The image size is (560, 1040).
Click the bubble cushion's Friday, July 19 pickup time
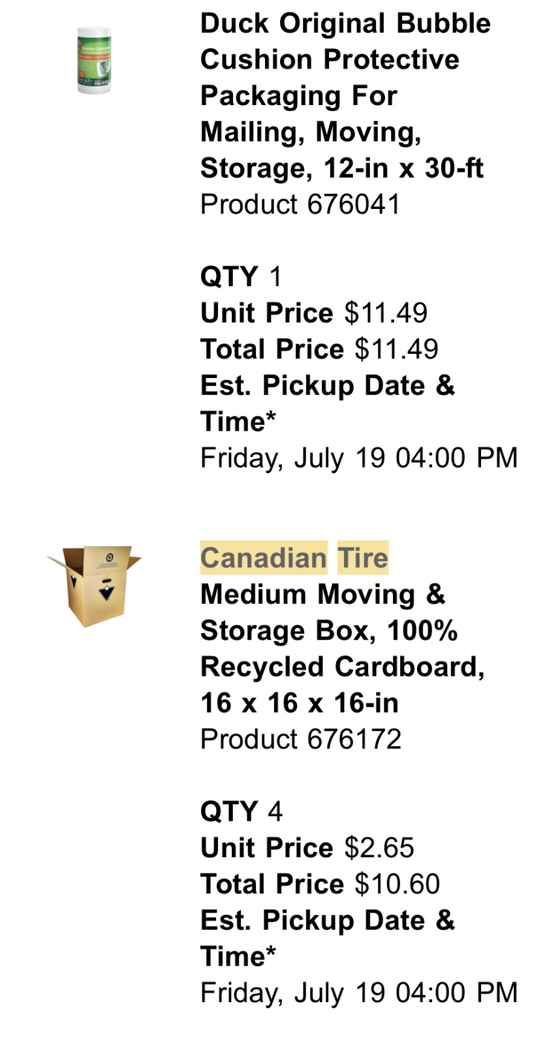pos(359,458)
